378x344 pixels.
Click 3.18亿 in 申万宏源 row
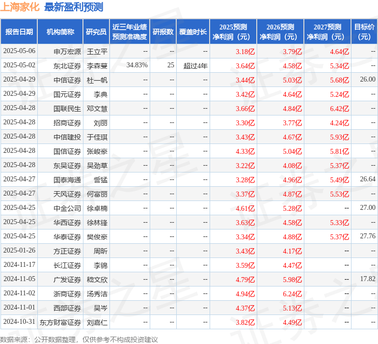coord(245,52)
